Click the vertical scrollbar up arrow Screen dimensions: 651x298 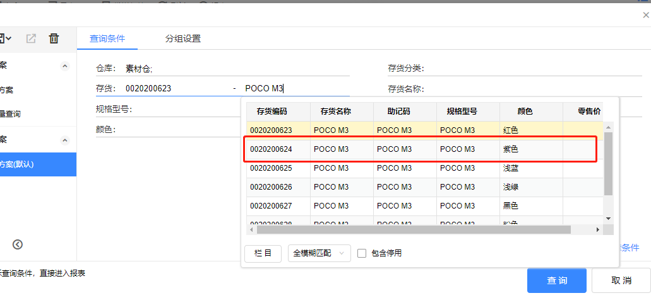(608, 127)
